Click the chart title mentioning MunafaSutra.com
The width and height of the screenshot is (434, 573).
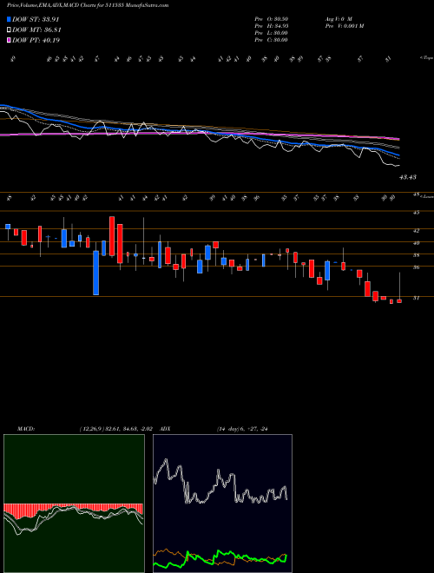[88, 5]
